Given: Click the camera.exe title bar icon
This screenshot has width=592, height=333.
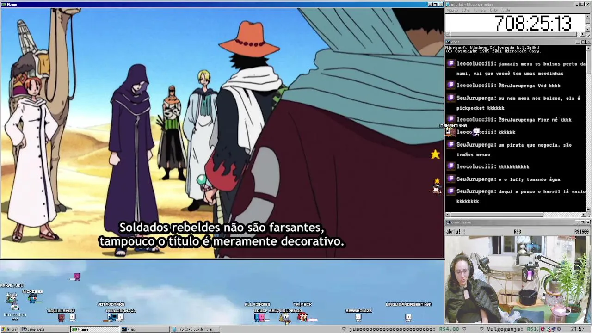Looking at the screenshot, I should (448, 222).
